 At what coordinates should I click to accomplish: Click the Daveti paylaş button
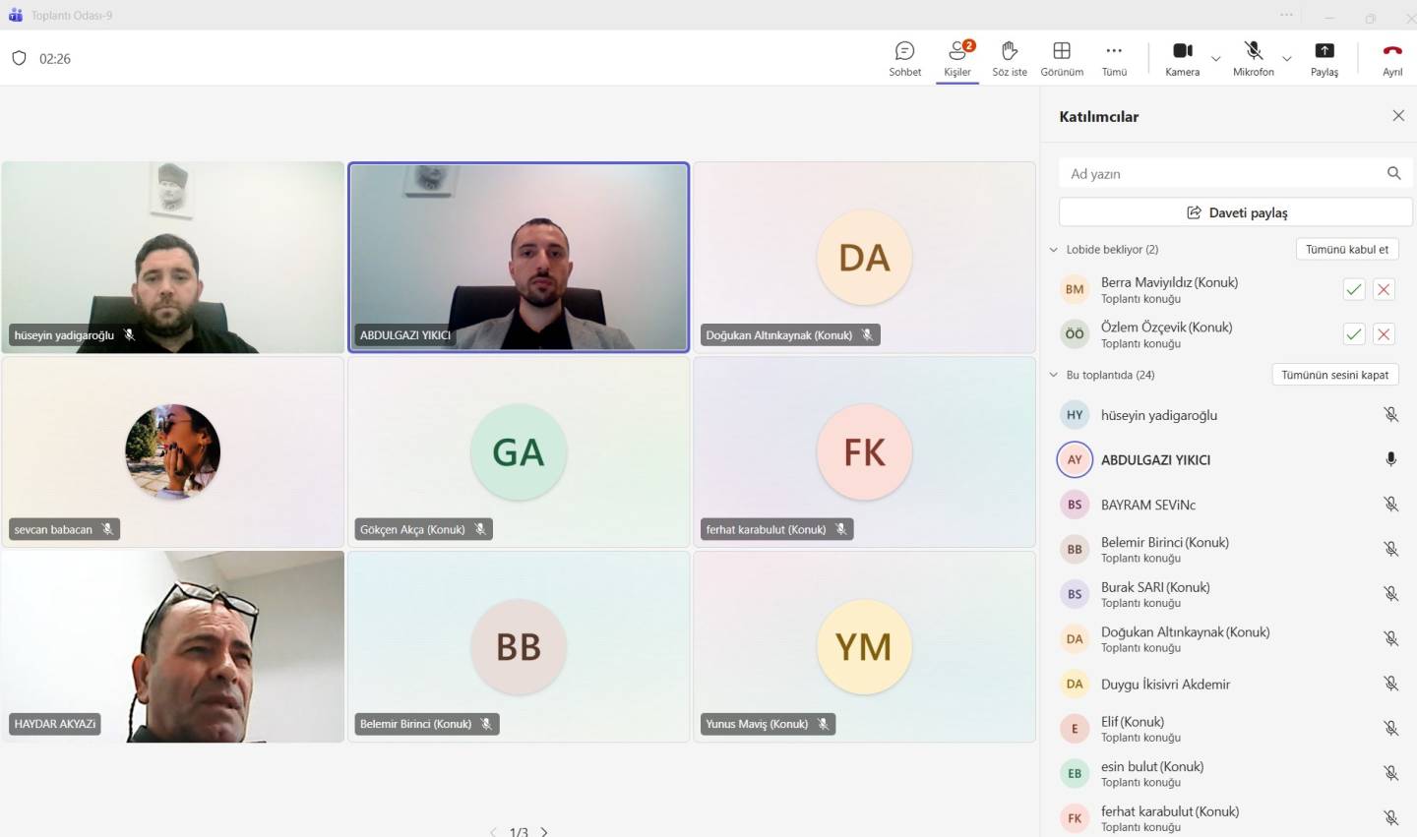pos(1236,212)
